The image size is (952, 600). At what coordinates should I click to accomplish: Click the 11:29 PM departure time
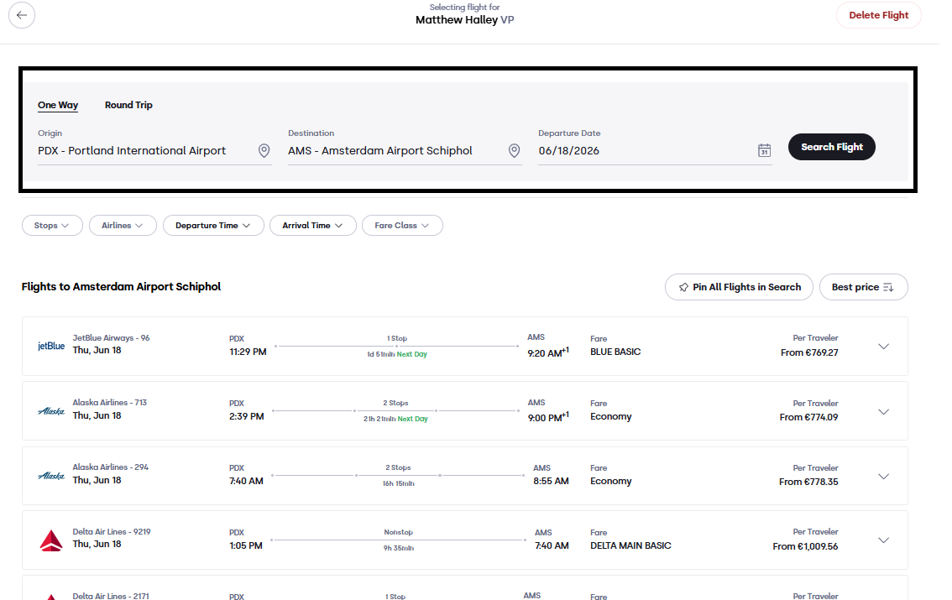(x=248, y=352)
